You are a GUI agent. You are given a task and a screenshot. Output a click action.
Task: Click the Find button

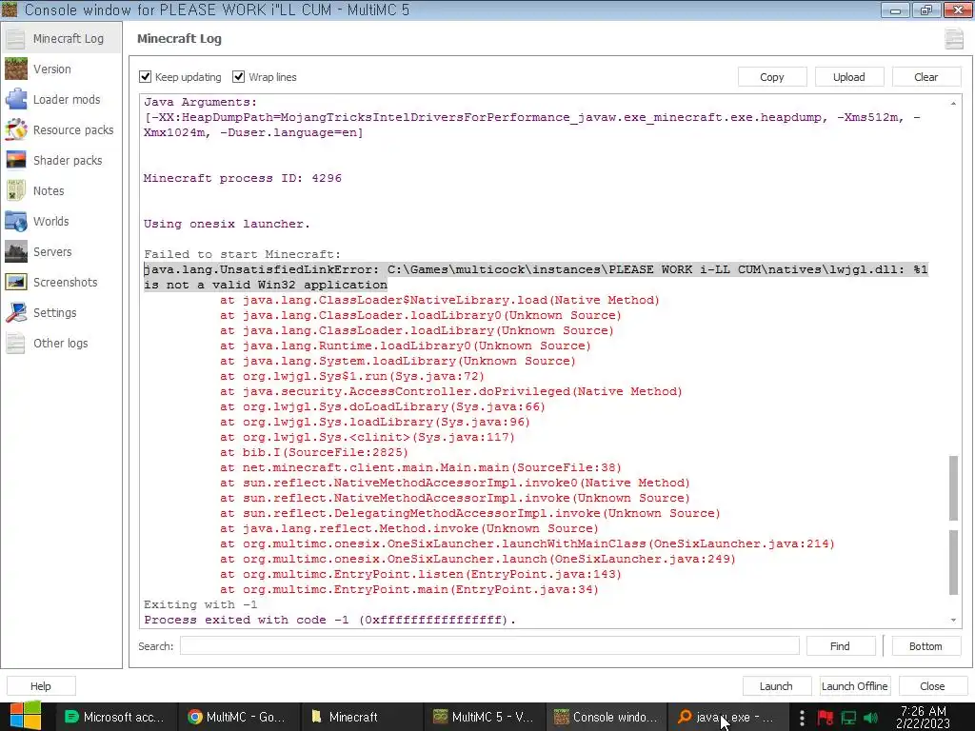tap(840, 646)
